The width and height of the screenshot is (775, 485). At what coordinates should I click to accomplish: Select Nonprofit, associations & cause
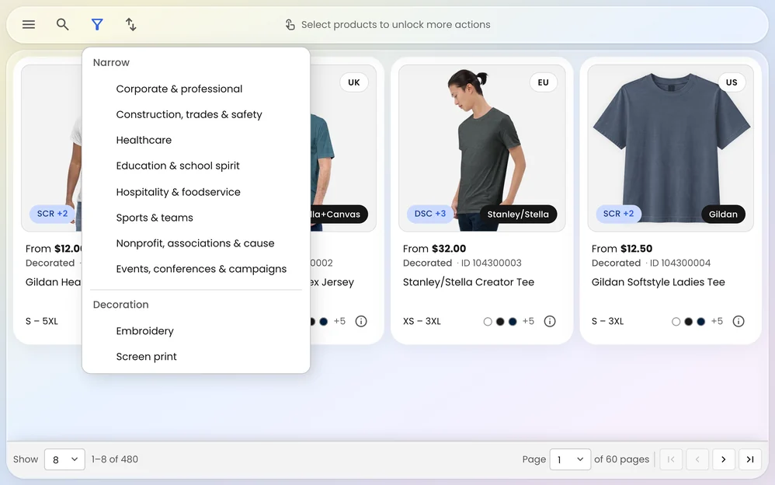coord(196,243)
